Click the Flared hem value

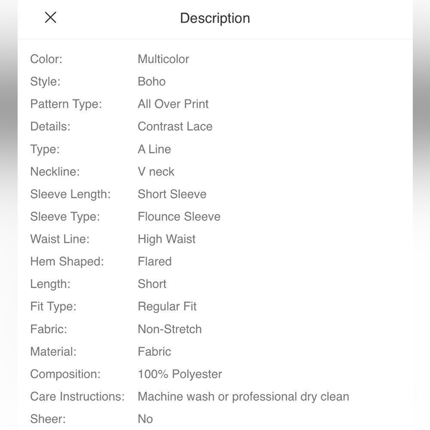154,261
